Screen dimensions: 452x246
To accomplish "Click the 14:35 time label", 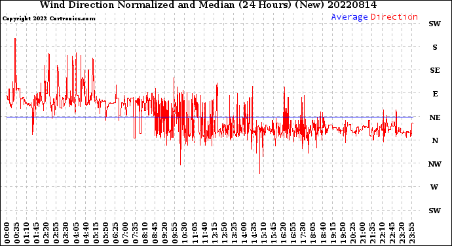I will coord(254,233).
